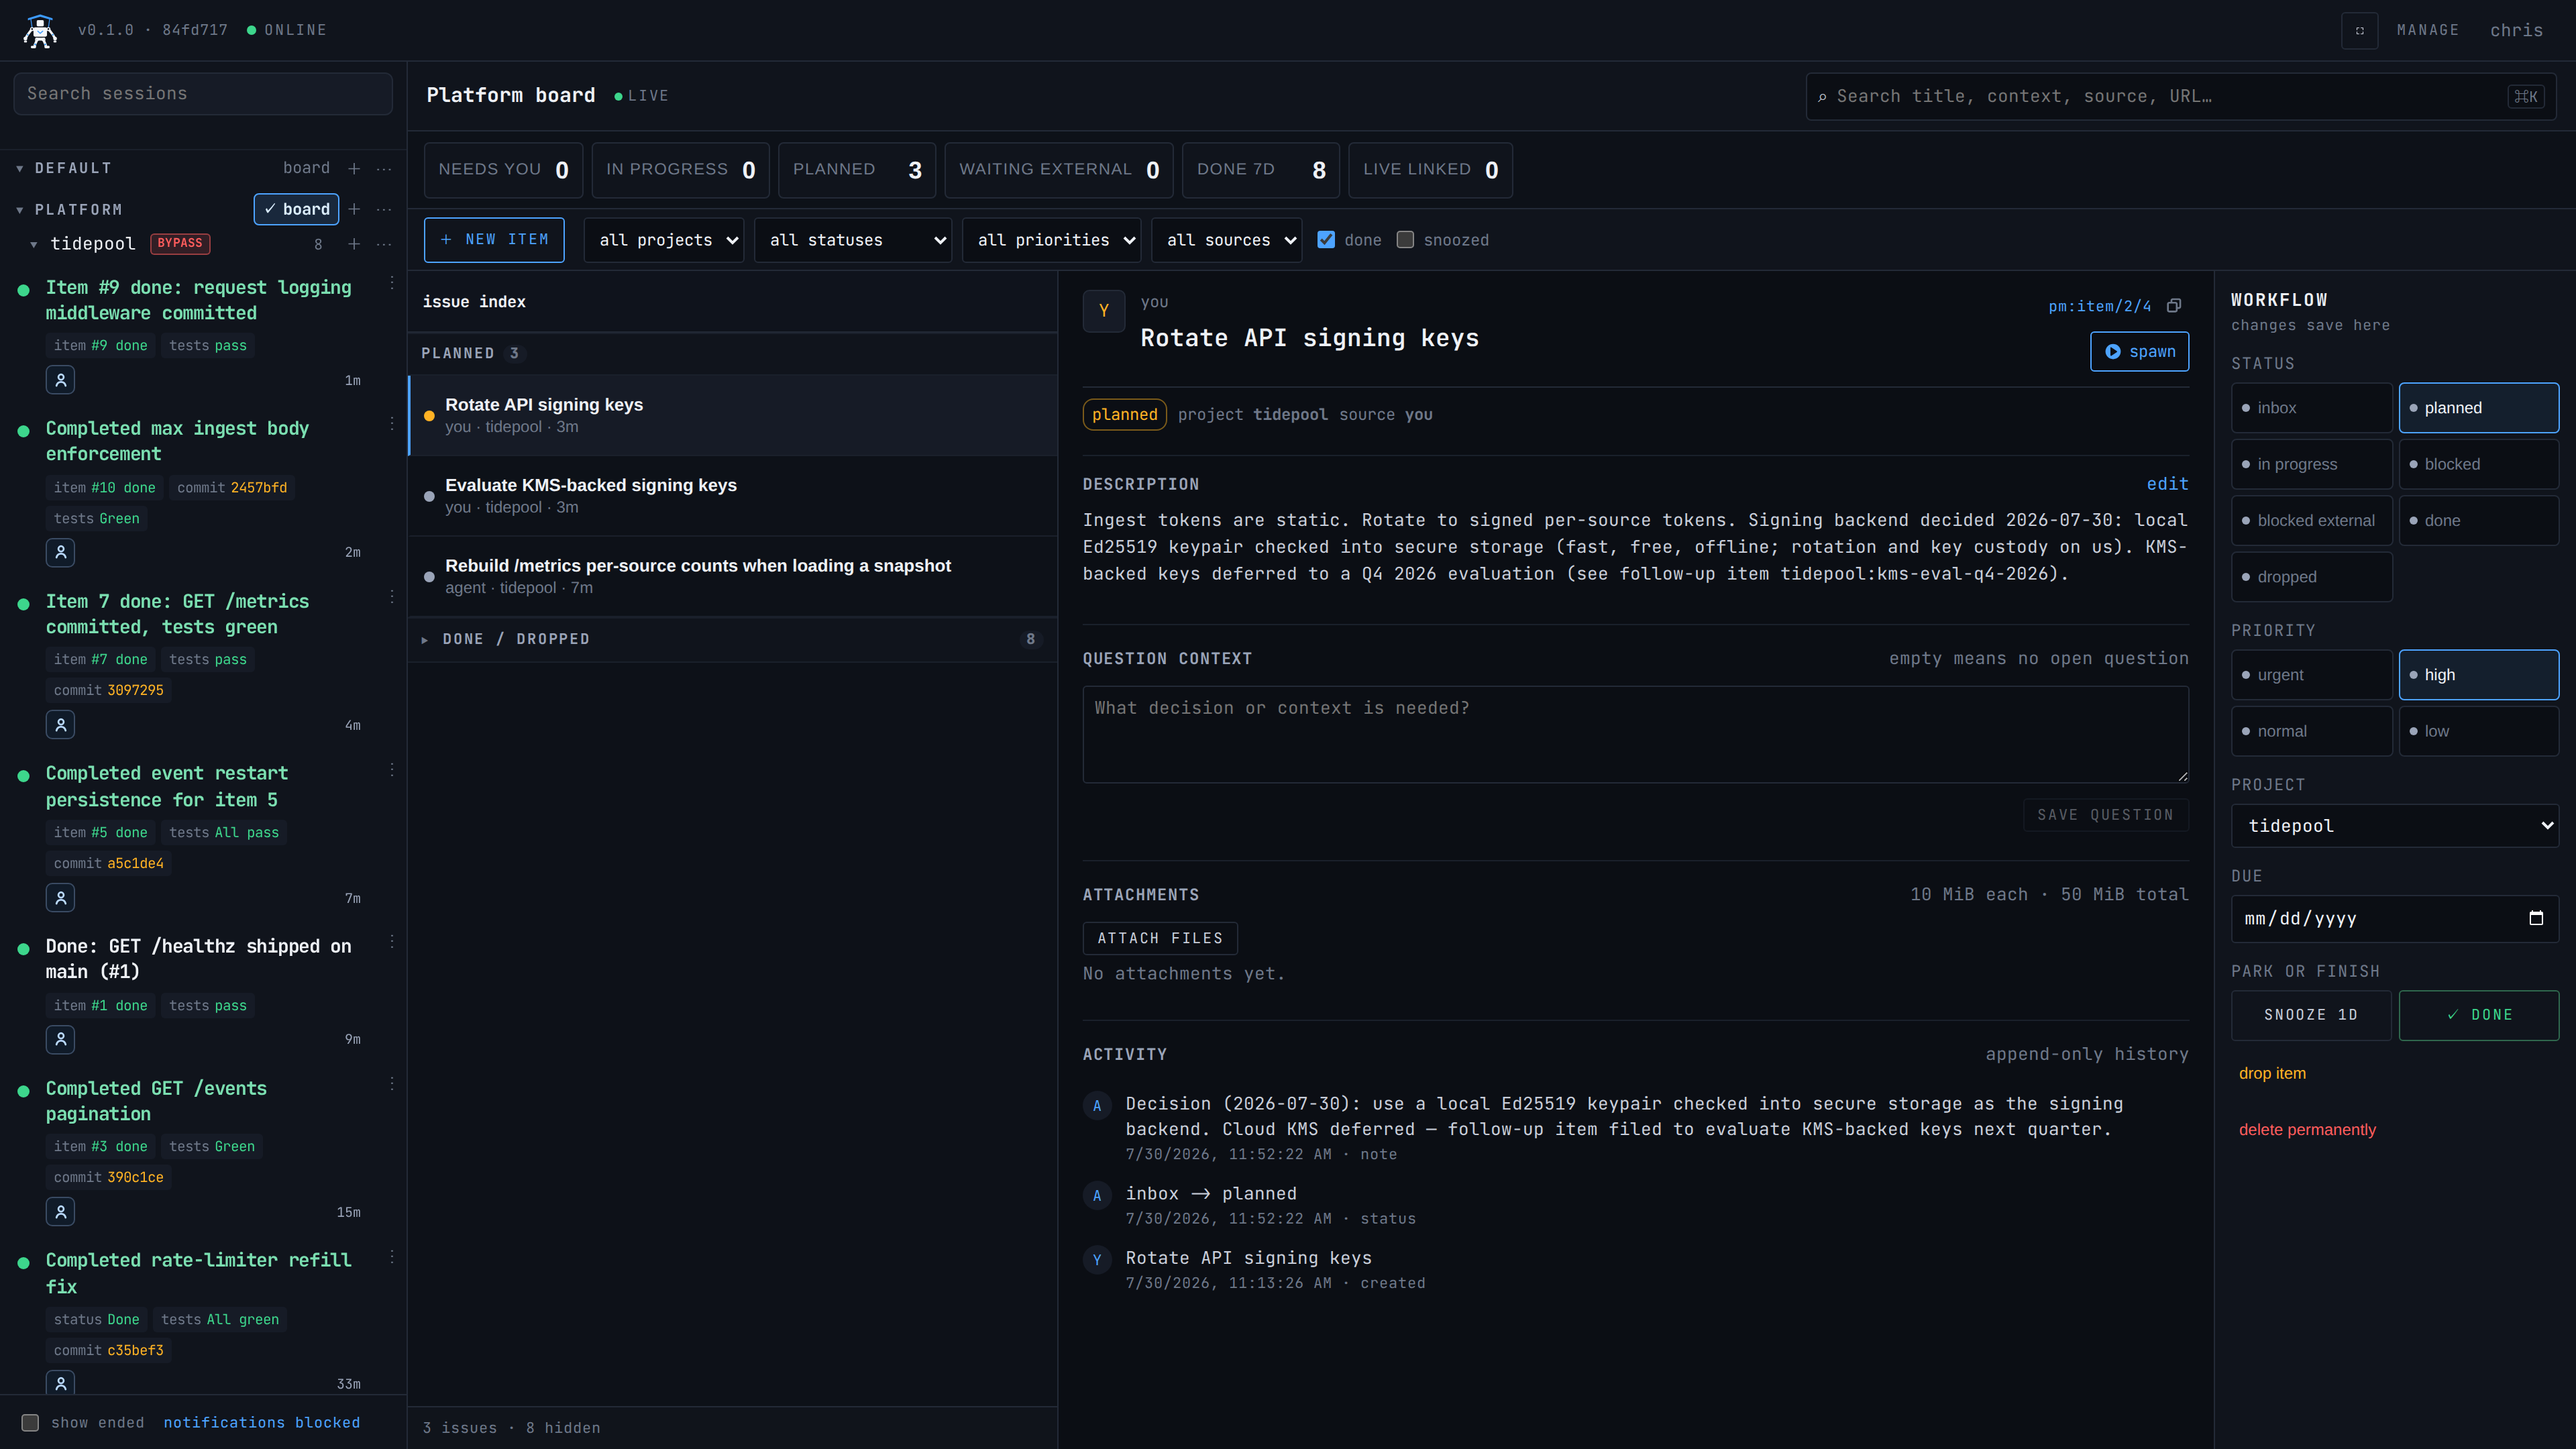Open more options for PLATFORM group
The image size is (2576, 1449).
[384, 209]
